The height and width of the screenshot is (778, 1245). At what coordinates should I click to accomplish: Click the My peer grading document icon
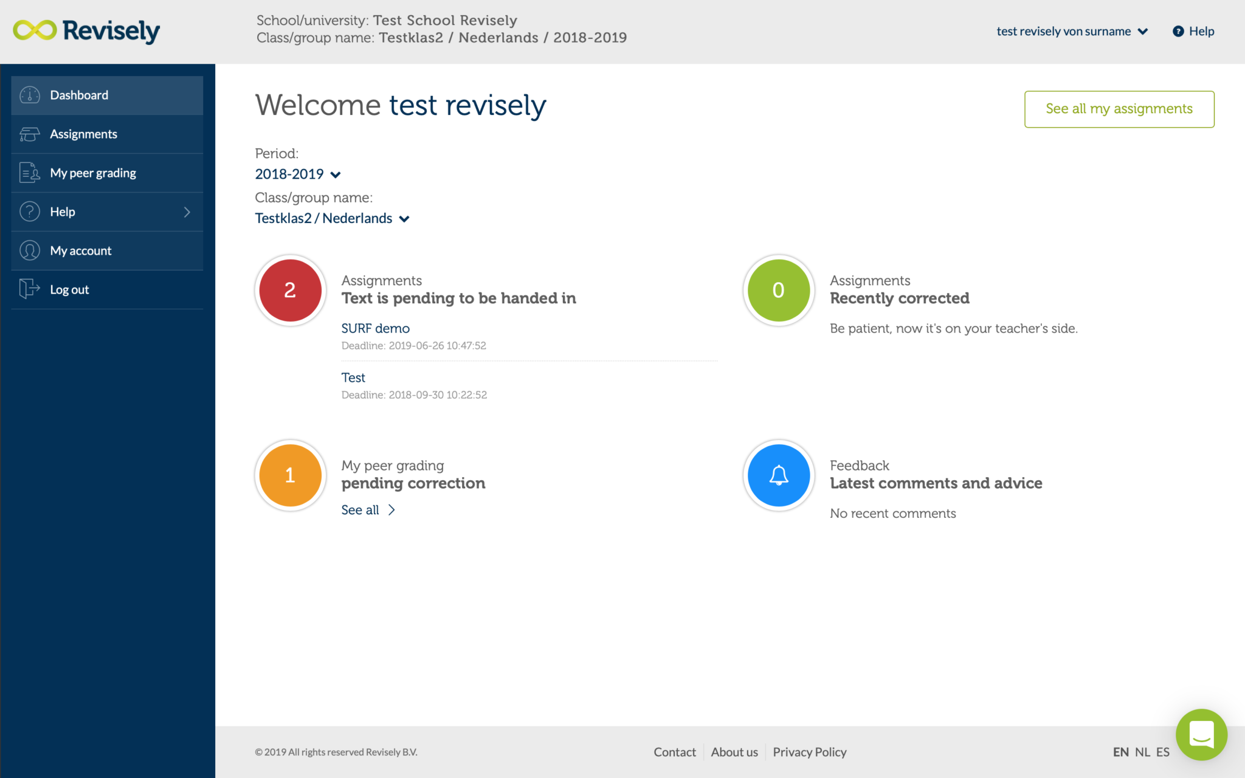pyautogui.click(x=29, y=173)
